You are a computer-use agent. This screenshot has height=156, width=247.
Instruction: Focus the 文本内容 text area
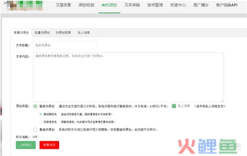pyautogui.click(x=128, y=77)
